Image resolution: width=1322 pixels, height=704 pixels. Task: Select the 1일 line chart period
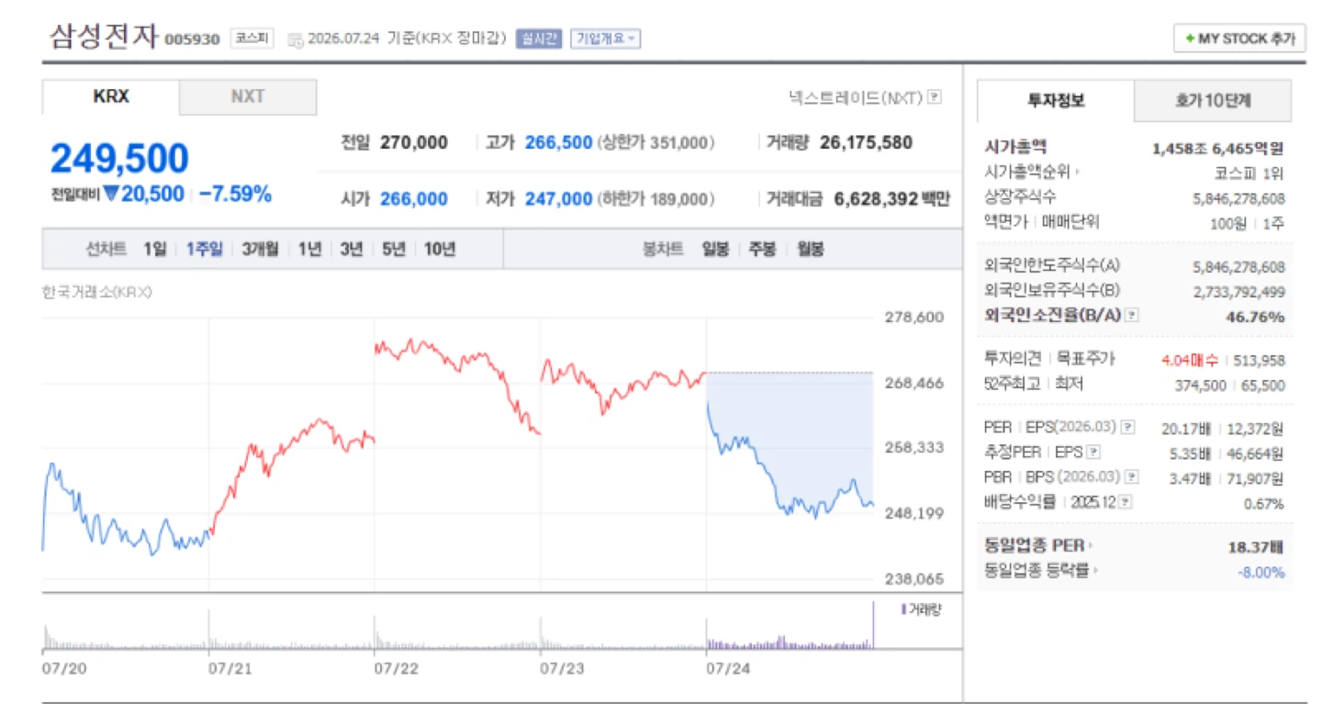click(155, 249)
